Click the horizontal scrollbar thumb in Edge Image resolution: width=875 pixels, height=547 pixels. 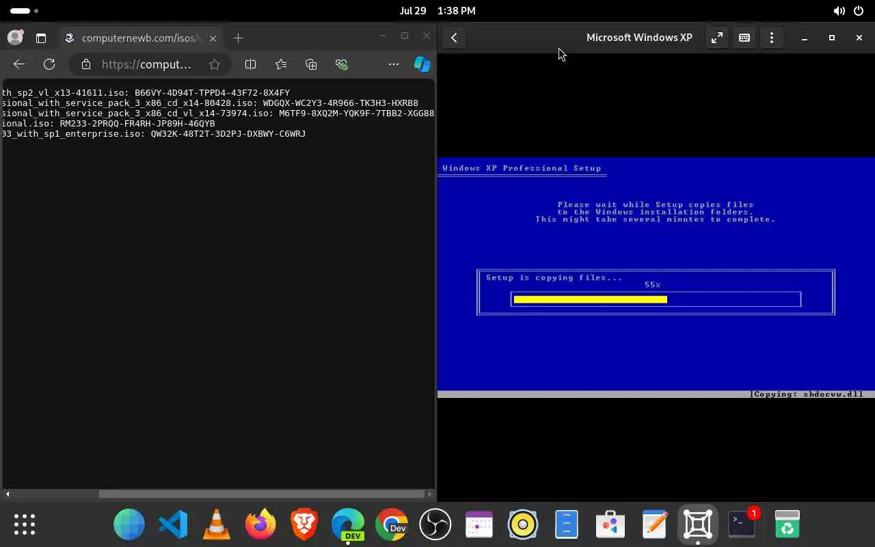262,494
